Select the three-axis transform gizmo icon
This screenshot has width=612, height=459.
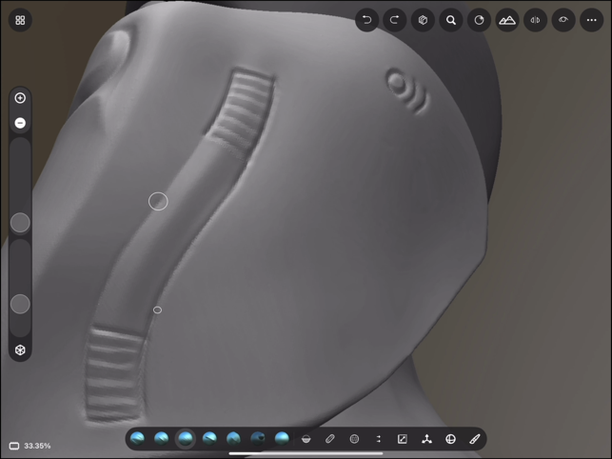(426, 439)
